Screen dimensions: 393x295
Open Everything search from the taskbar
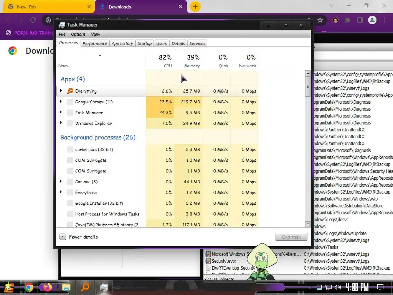(85, 287)
